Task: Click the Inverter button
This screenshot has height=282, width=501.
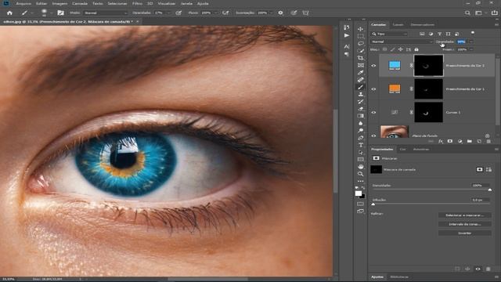Action: pos(464,233)
